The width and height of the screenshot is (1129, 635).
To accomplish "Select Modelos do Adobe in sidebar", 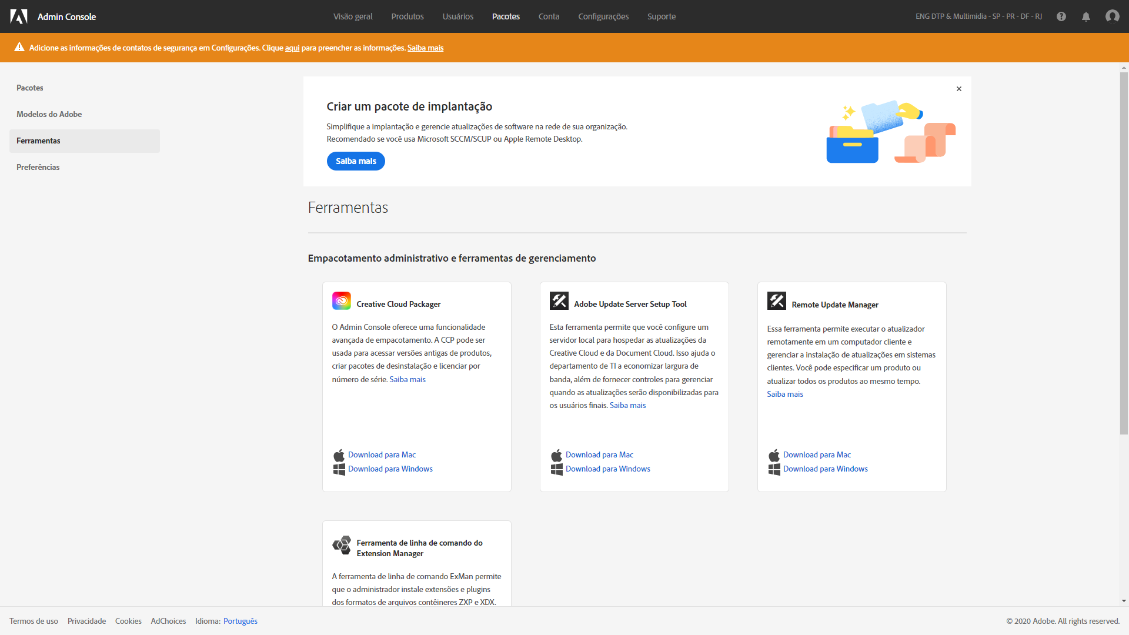I will pos(85,115).
